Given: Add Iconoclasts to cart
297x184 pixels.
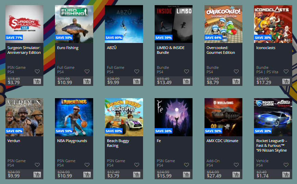Looking at the screenshot, I should pyautogui.click(x=286, y=81).
